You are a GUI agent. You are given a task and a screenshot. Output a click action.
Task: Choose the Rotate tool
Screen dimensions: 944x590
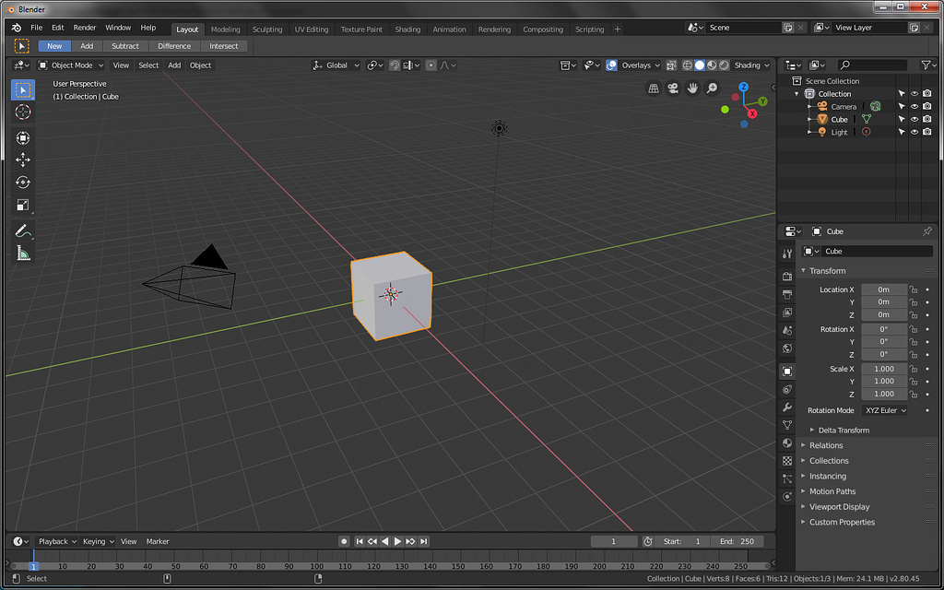(x=23, y=182)
